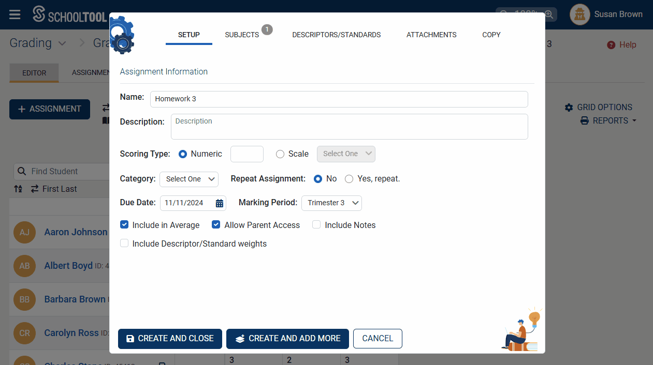Open Albert Boyd student link
The width and height of the screenshot is (653, 365).
(x=68, y=266)
